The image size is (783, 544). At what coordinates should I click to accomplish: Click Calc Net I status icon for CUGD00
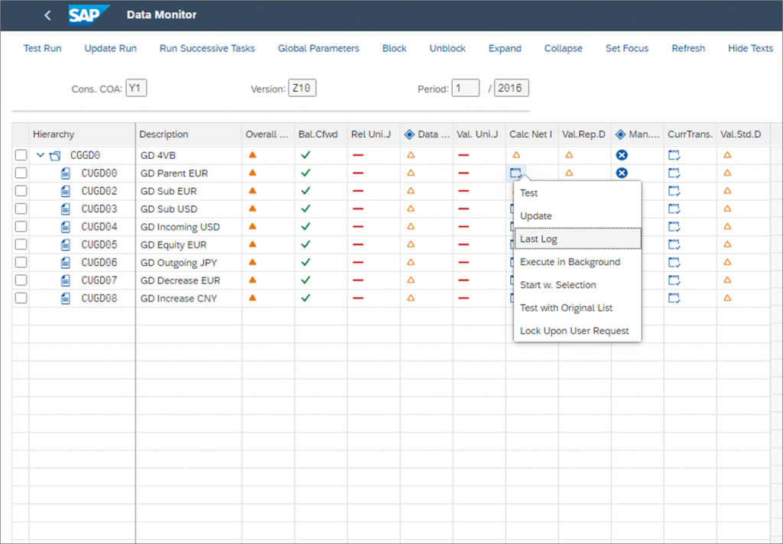coord(516,173)
